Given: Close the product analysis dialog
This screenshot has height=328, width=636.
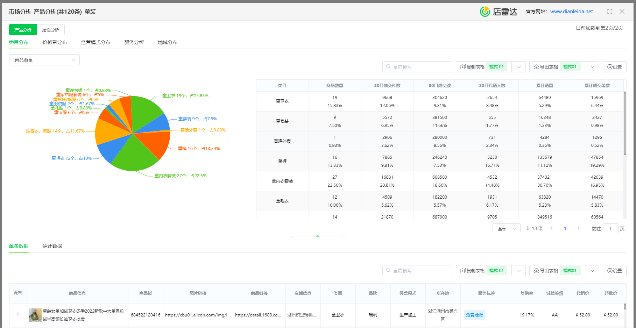Looking at the screenshot, I should [622, 12].
